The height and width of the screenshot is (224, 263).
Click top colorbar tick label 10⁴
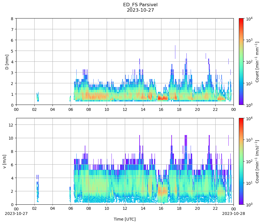(249, 19)
